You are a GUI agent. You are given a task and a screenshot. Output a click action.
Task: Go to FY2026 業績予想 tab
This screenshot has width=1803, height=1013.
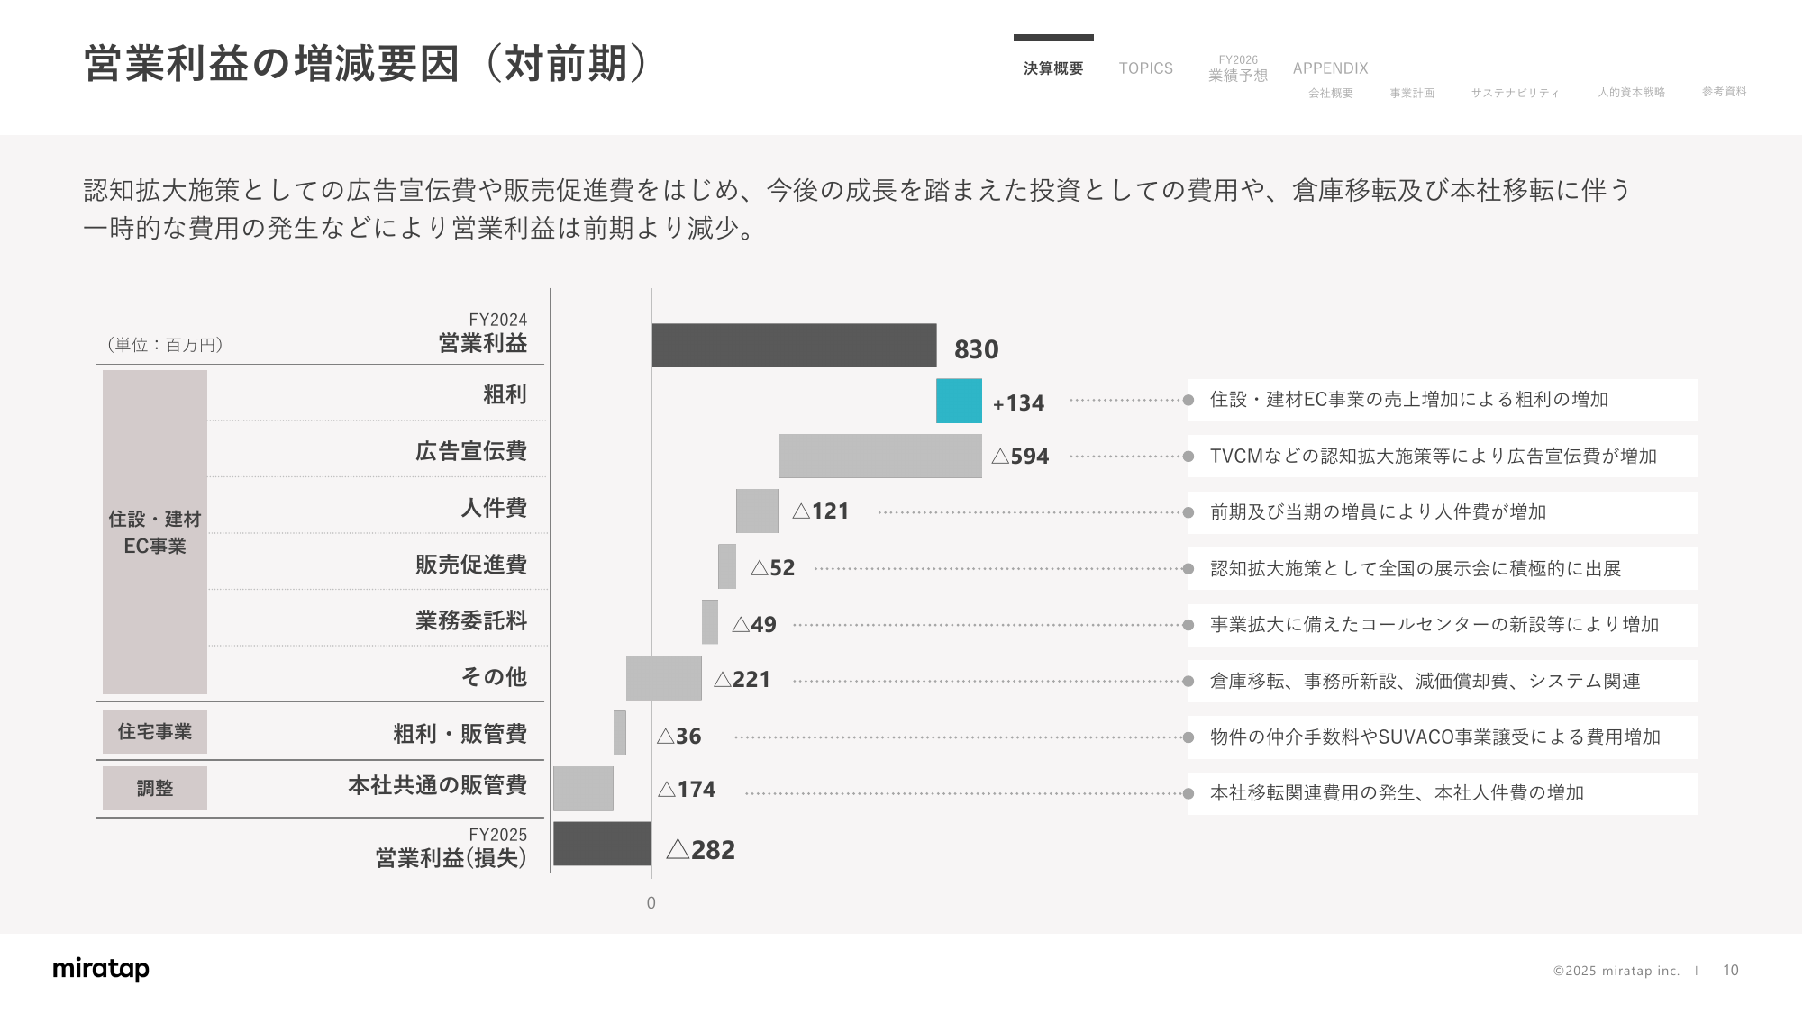tap(1237, 69)
